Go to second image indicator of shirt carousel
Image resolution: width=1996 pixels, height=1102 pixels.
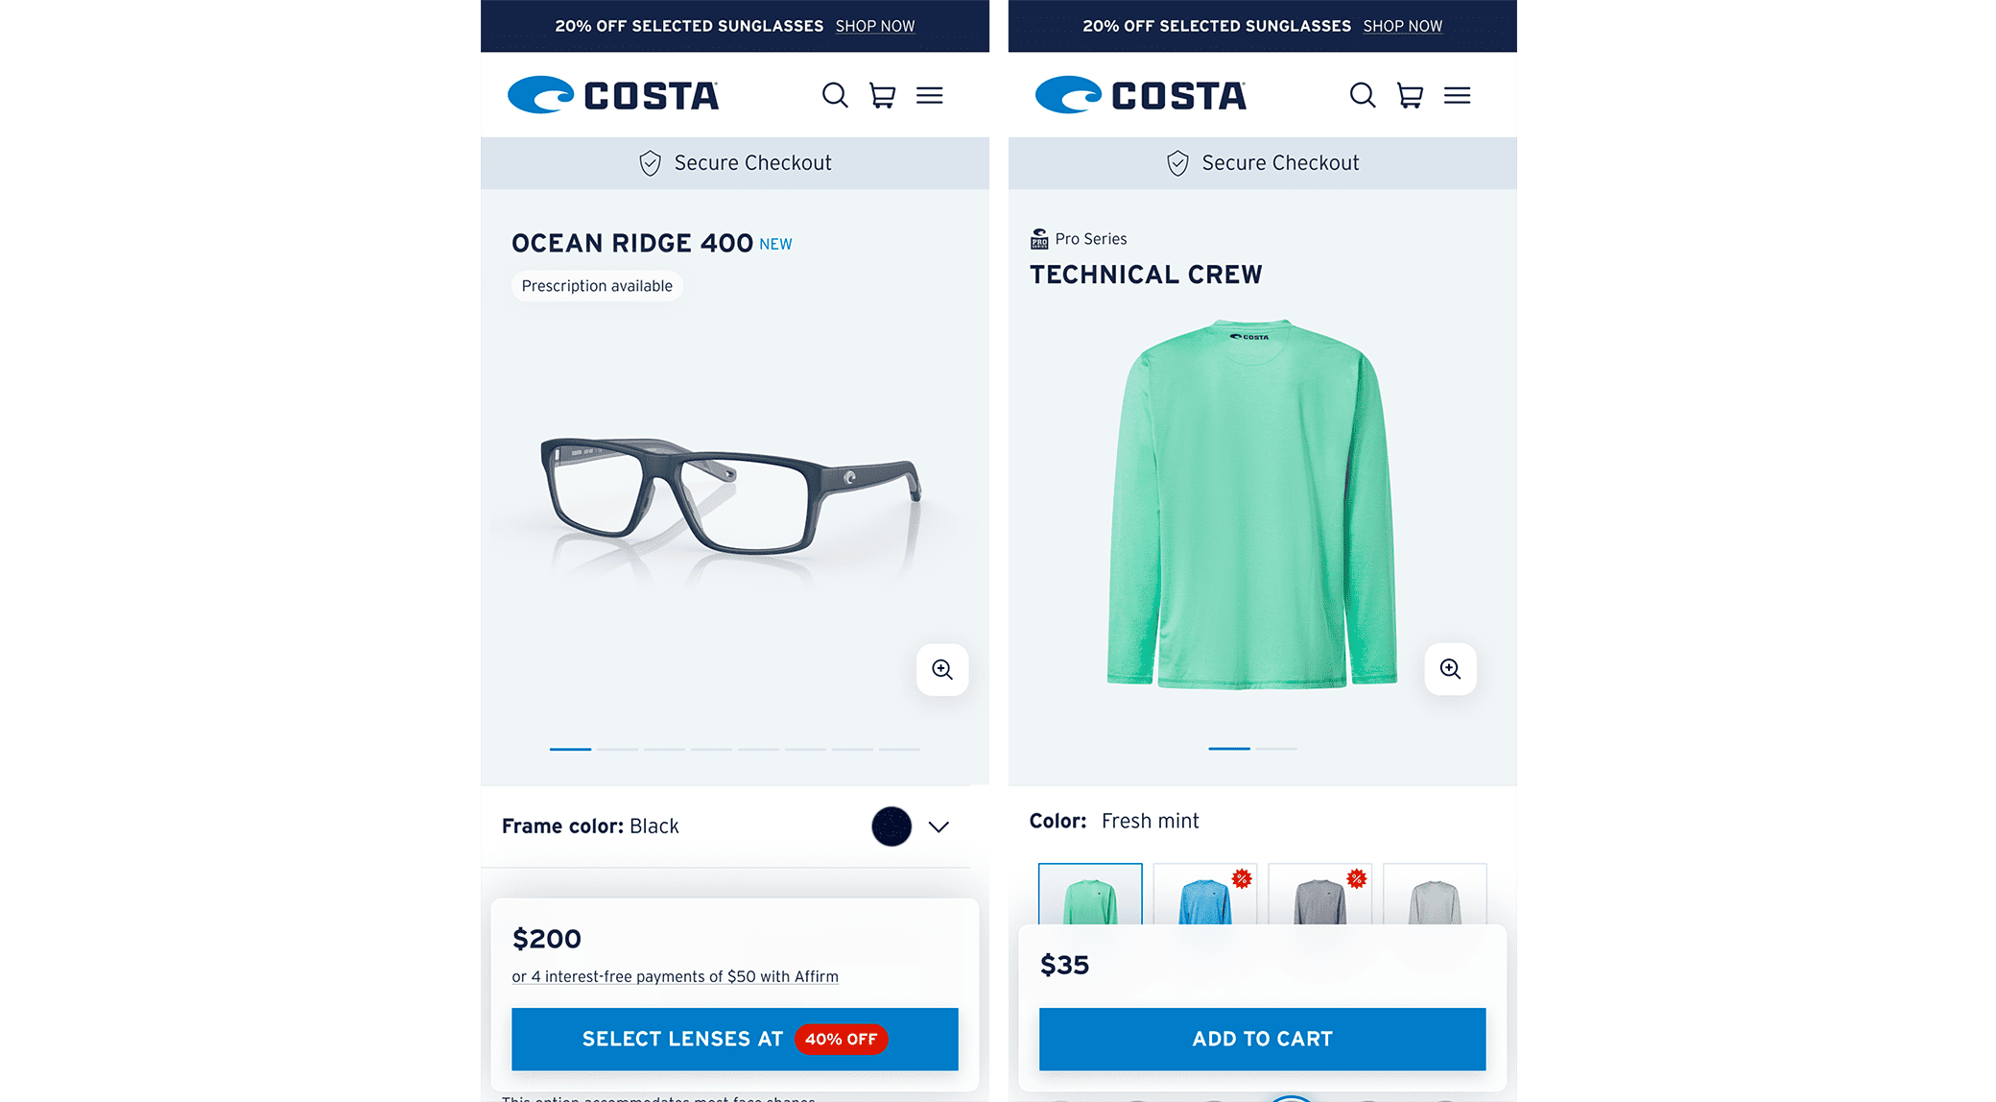(1276, 749)
